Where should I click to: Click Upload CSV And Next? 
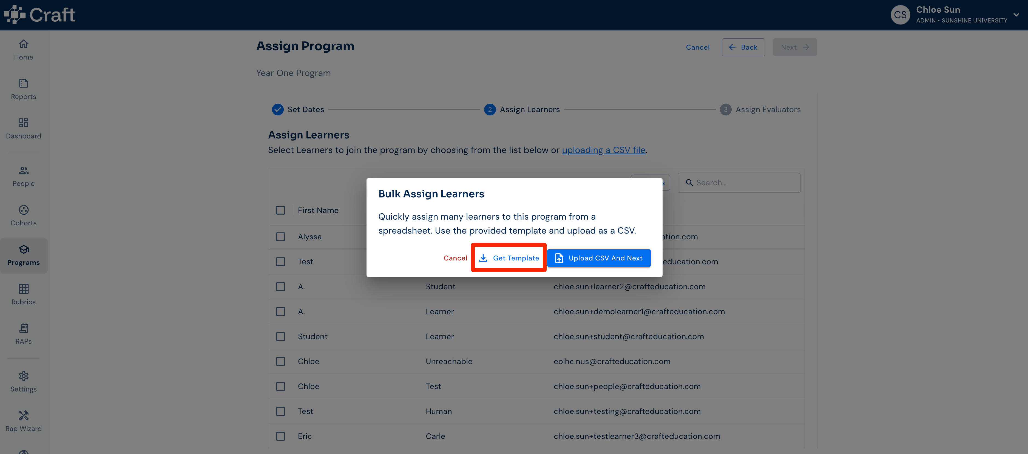click(599, 258)
